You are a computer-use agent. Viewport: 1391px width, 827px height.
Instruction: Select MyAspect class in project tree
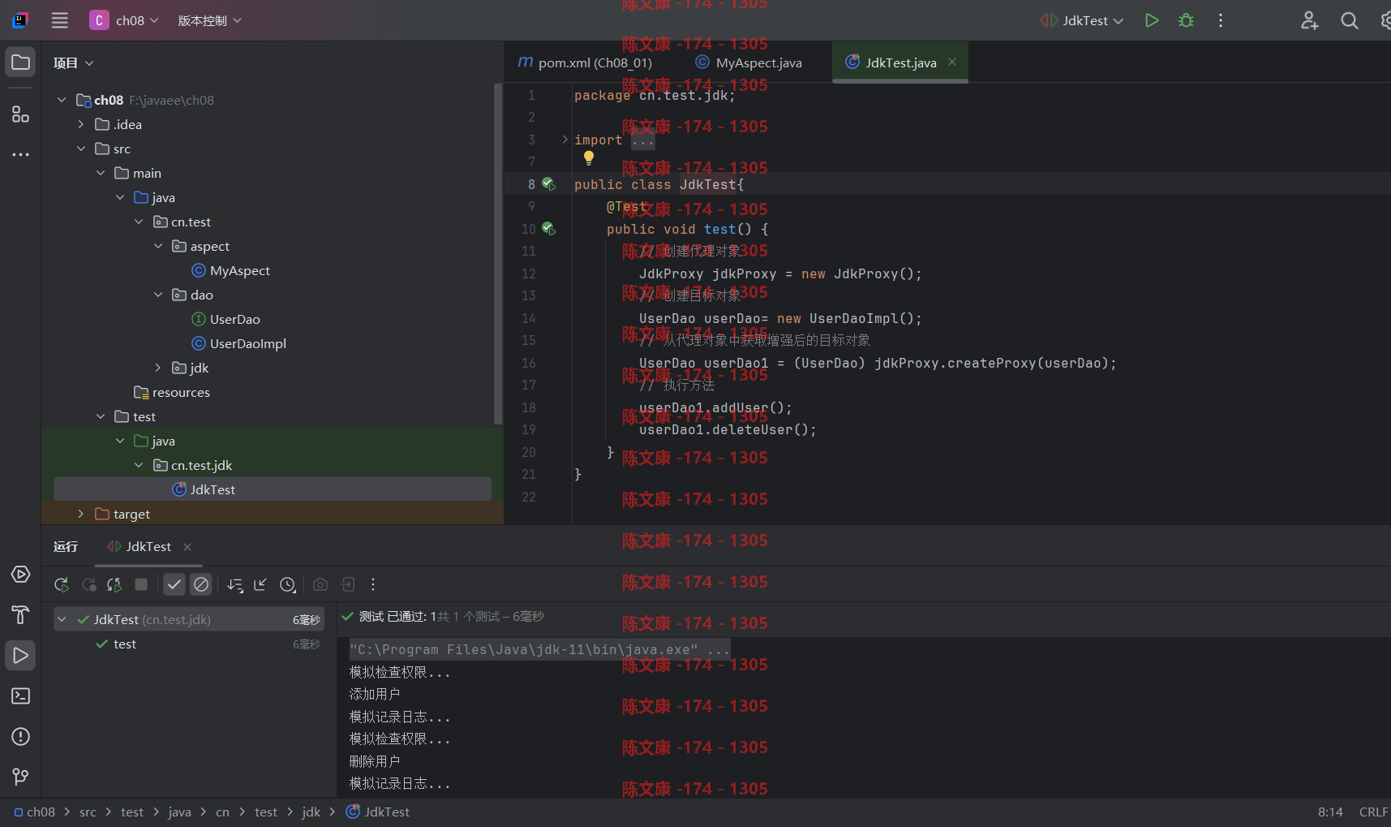[x=231, y=270]
